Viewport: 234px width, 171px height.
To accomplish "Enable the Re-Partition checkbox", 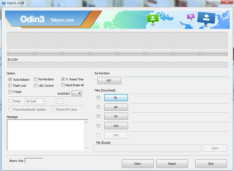I will [x=36, y=79].
